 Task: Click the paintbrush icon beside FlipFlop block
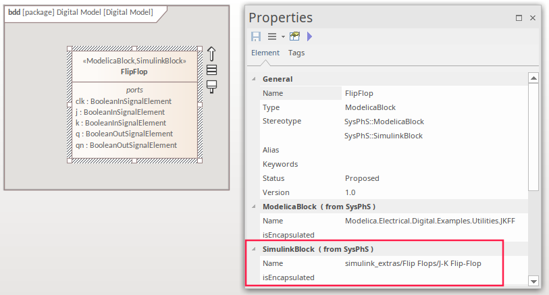(211, 86)
